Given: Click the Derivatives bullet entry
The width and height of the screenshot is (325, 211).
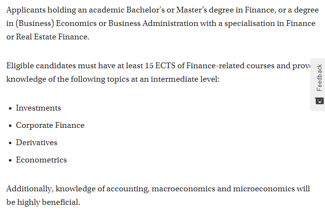Looking at the screenshot, I should 36,143.
